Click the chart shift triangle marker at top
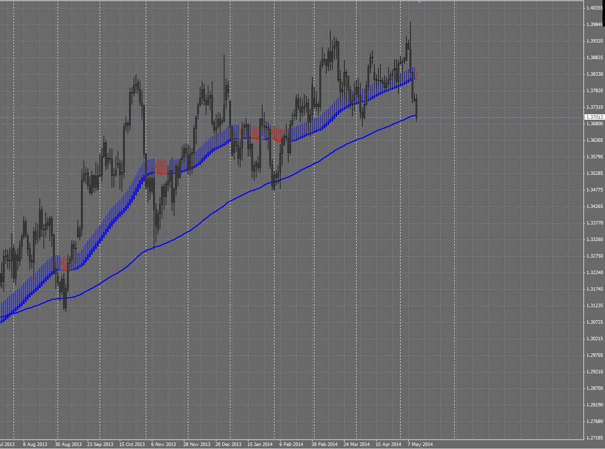 (x=419, y=2)
